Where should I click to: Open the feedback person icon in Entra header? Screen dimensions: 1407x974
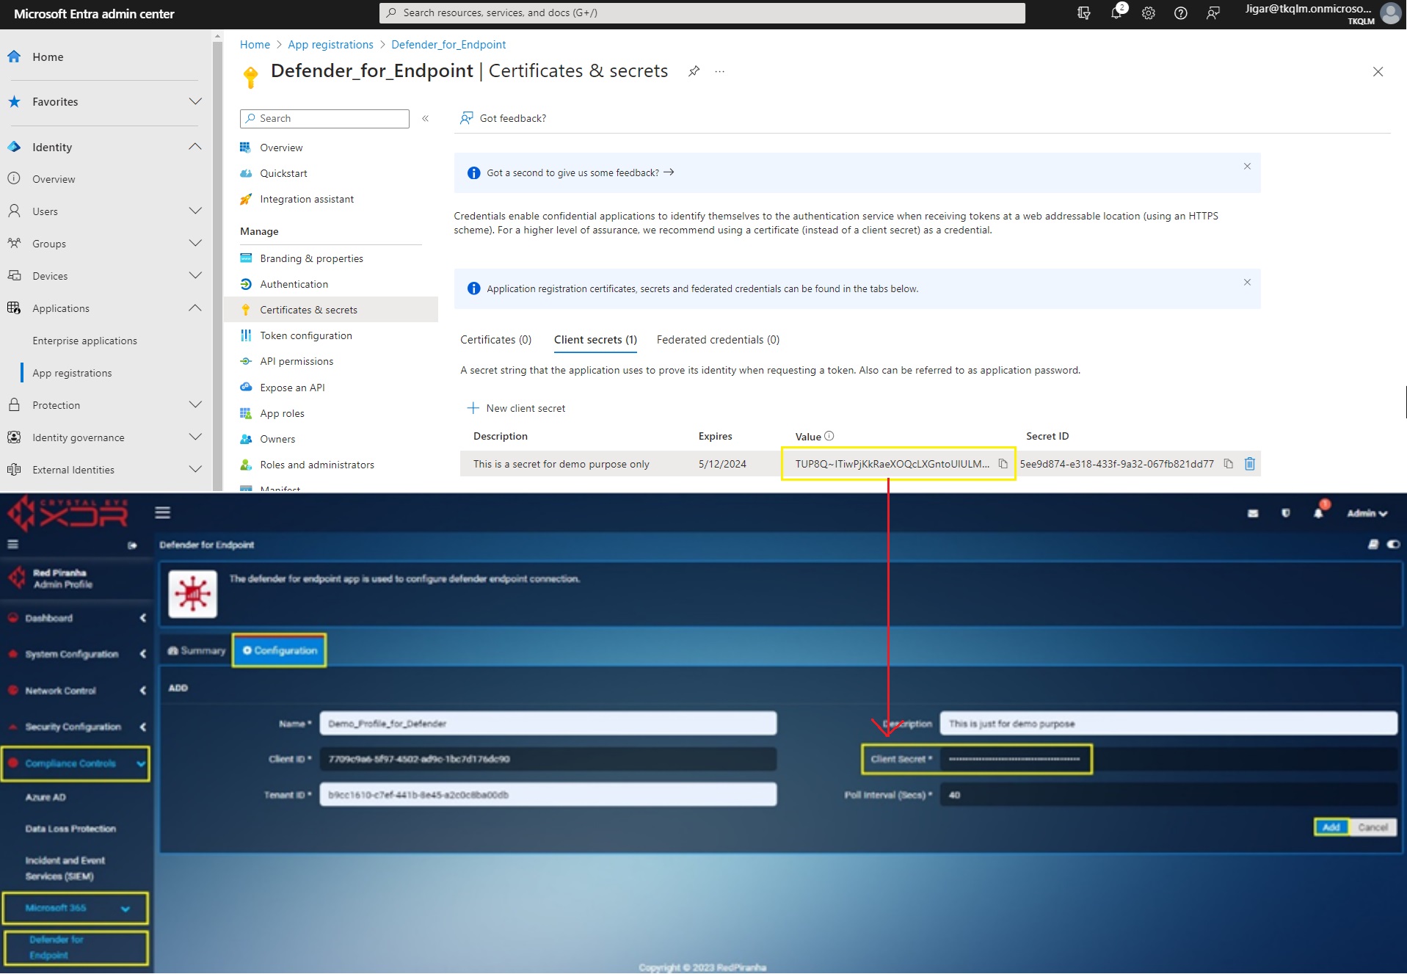[1213, 13]
